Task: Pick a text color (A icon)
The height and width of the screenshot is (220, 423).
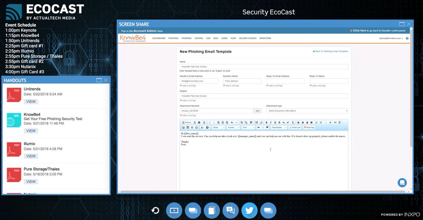Action: (x=203, y=127)
